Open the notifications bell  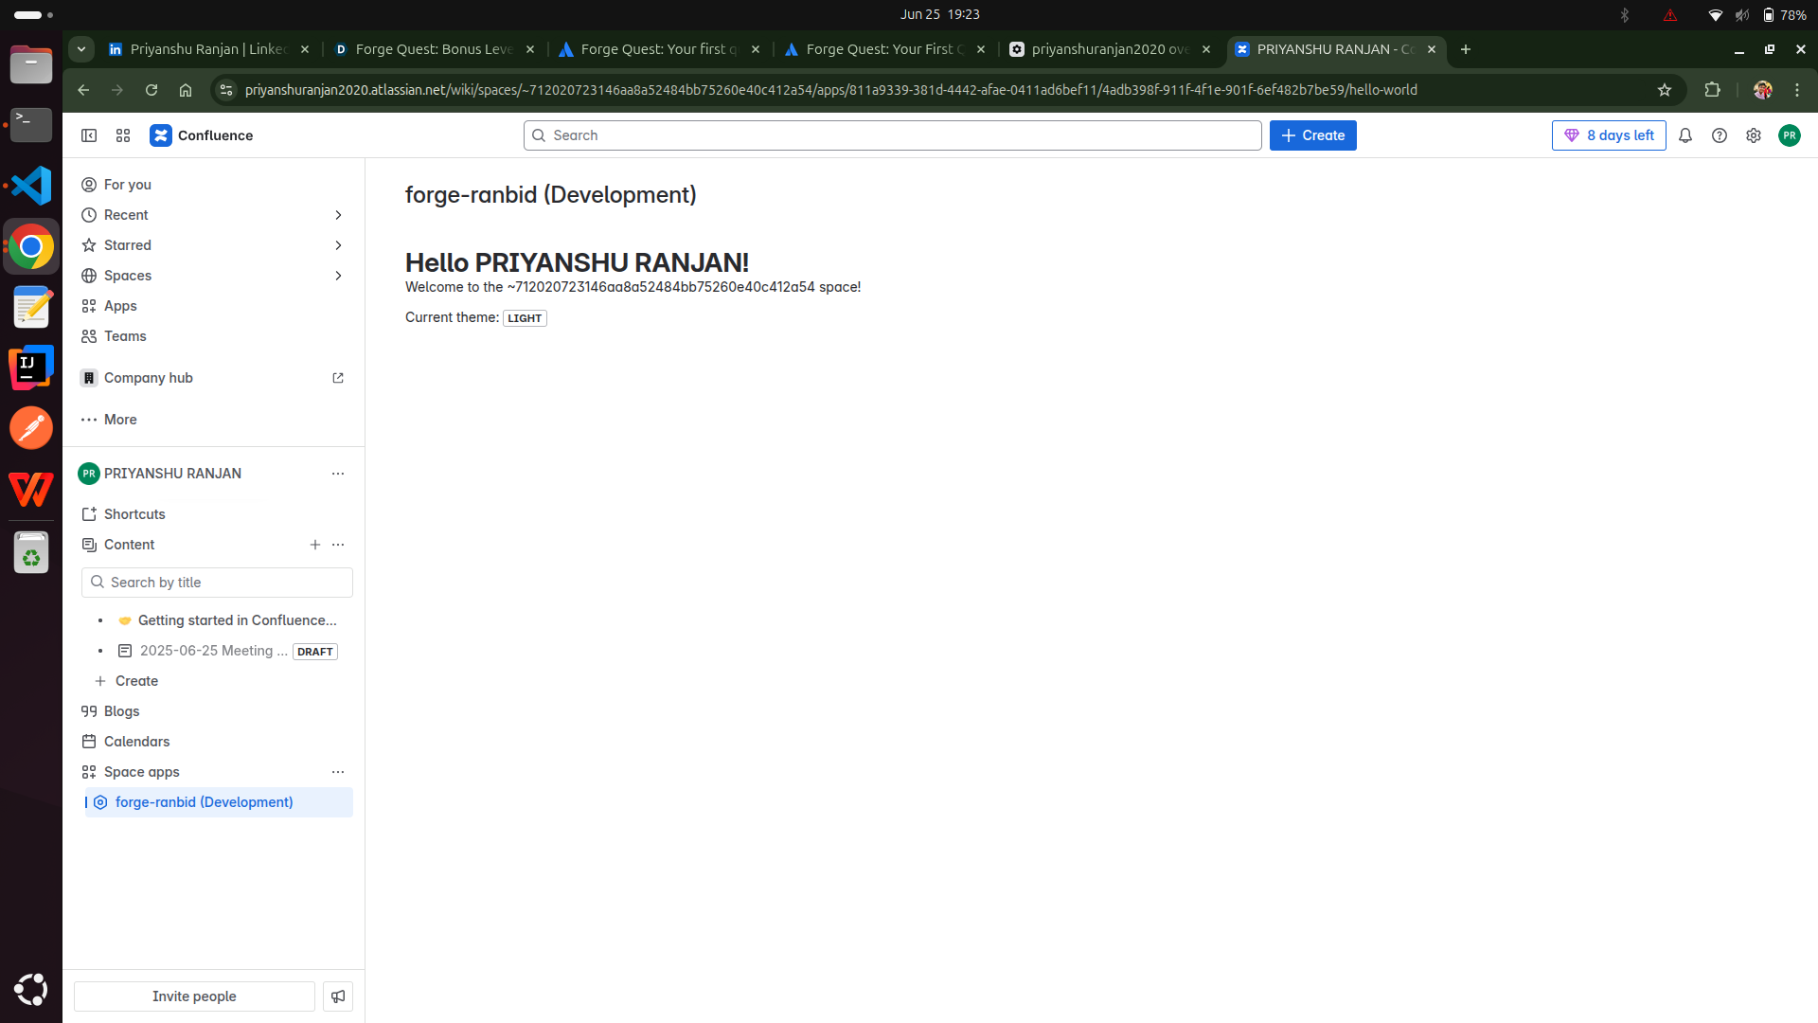[x=1685, y=135]
